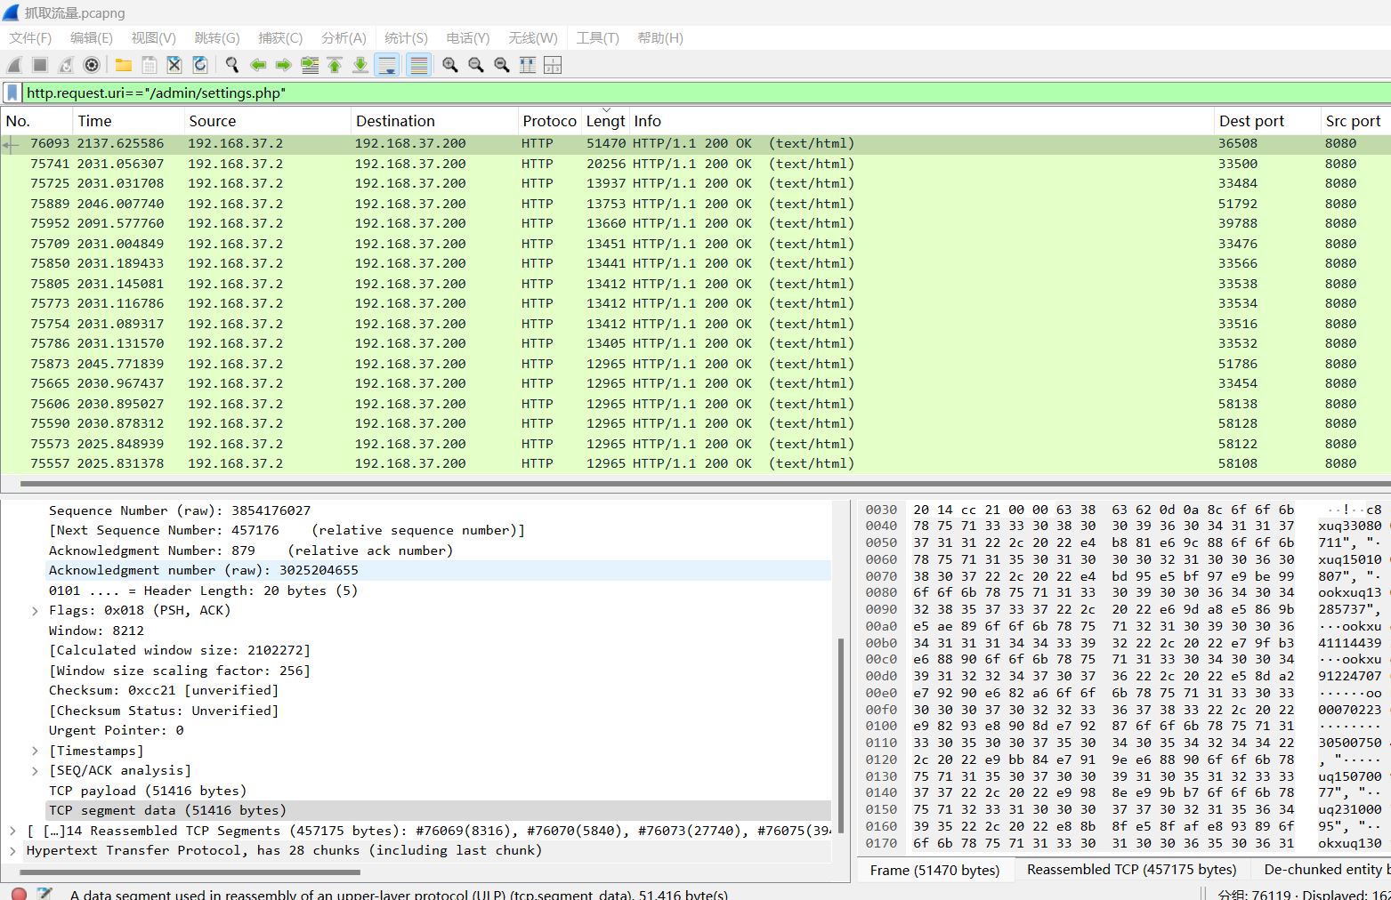Zoom out the main window text

point(476,65)
